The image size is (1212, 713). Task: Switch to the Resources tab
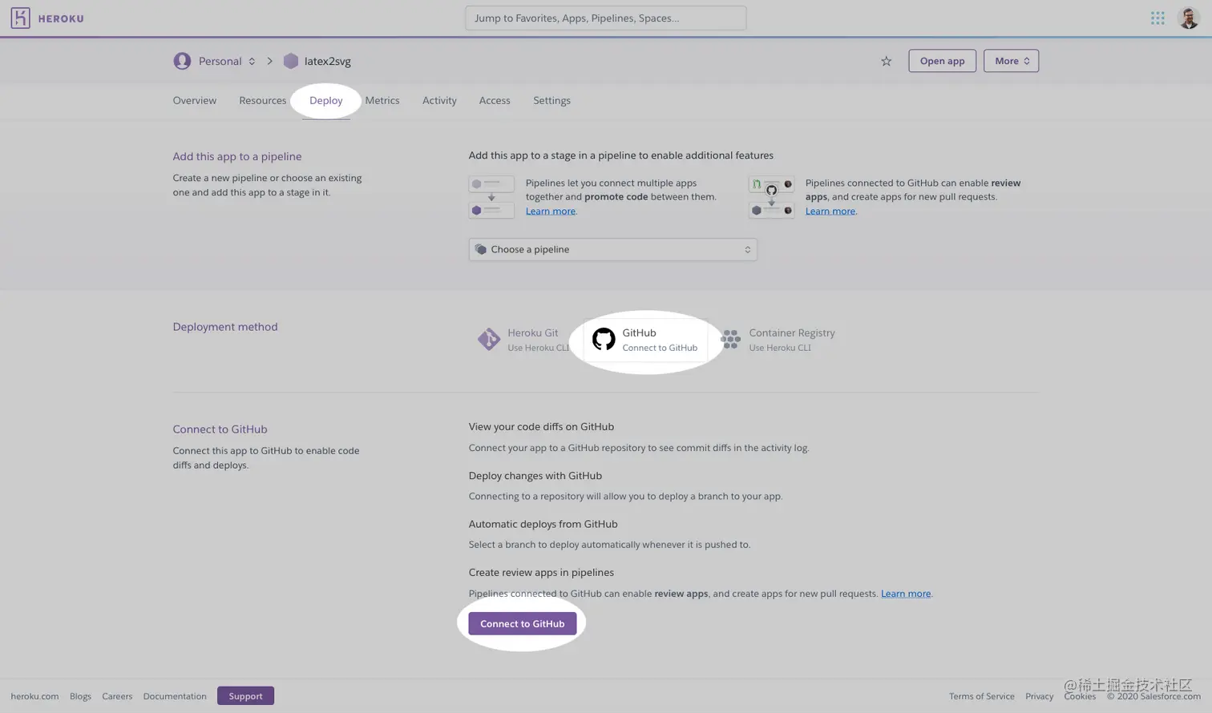262,100
